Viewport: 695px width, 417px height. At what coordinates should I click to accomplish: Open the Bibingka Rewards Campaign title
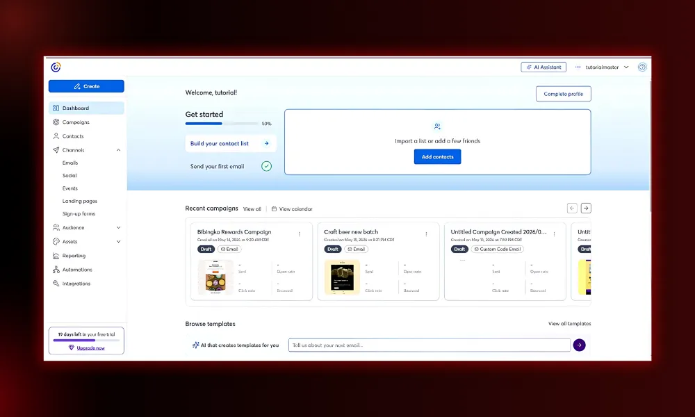(234, 231)
